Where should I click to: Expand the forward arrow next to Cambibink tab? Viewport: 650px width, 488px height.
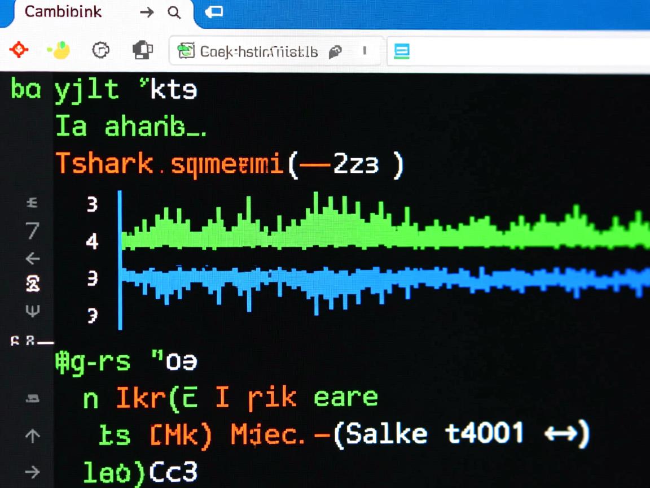(x=146, y=12)
